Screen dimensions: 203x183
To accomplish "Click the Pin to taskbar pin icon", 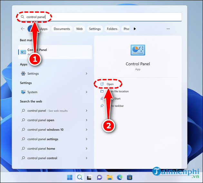I will click(102, 106).
